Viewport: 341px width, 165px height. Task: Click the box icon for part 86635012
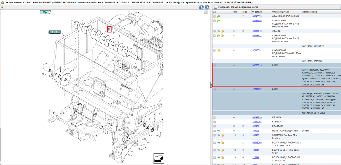point(222,31)
